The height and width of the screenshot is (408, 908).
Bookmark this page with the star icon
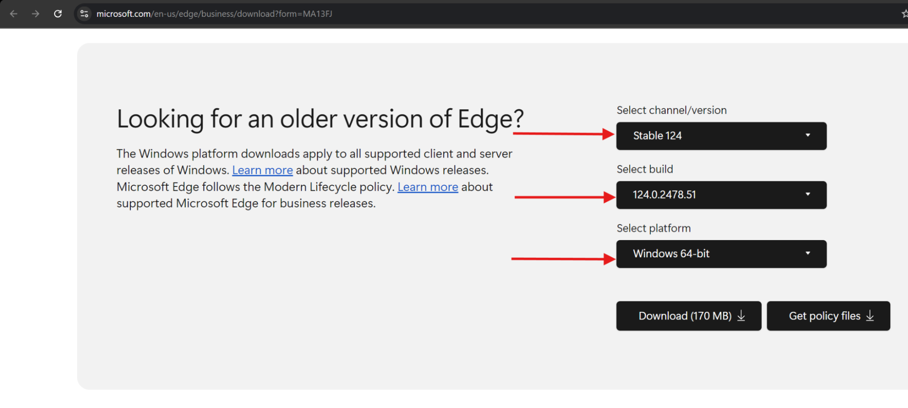(904, 14)
